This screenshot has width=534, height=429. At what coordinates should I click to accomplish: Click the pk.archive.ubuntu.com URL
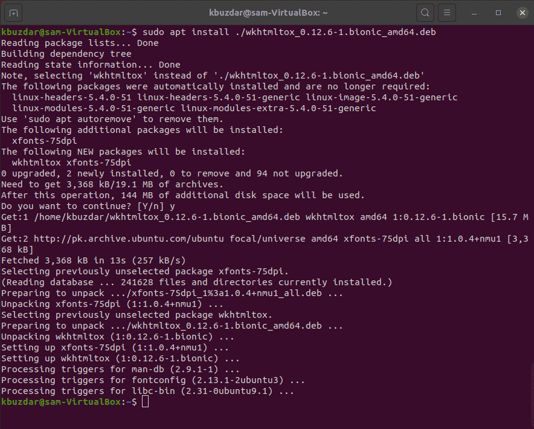pos(129,239)
